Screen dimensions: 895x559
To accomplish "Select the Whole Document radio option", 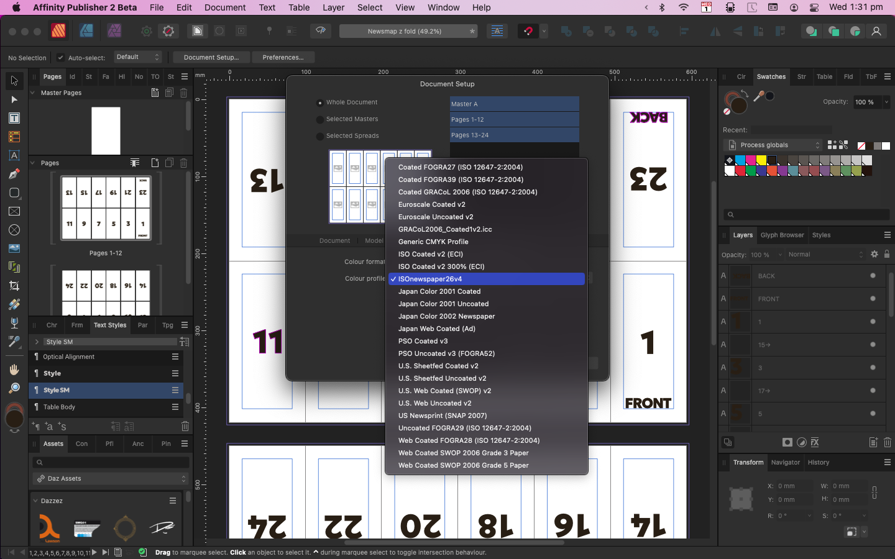I will tap(320, 103).
